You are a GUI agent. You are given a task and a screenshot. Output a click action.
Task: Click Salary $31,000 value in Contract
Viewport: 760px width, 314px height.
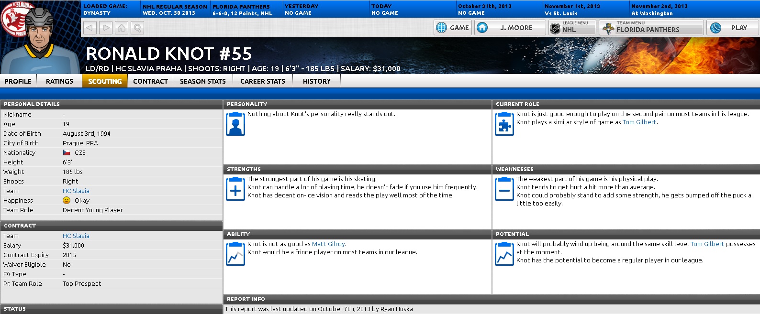tap(73, 245)
